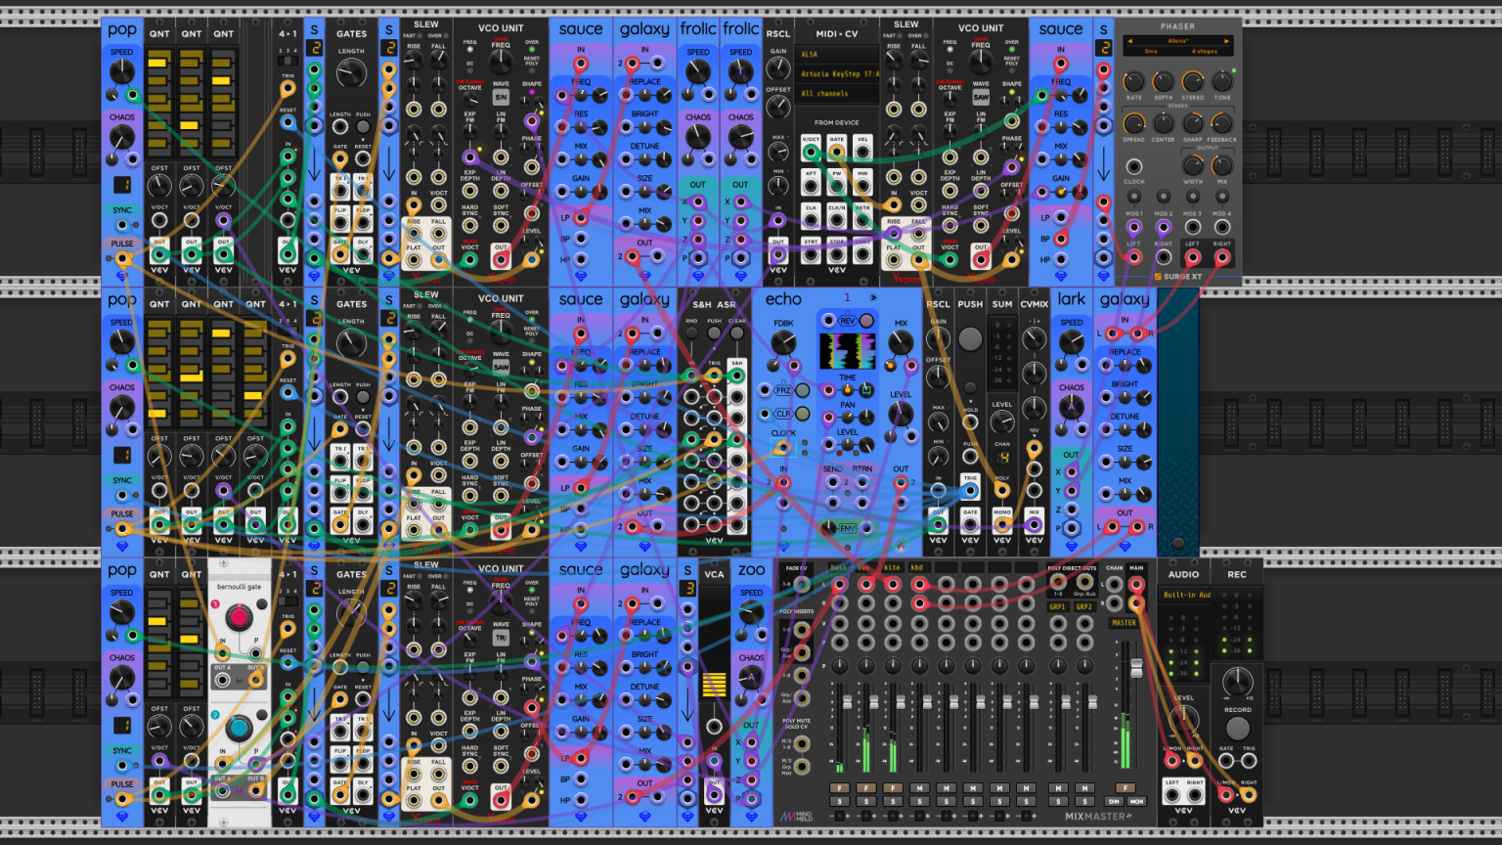This screenshot has width=1502, height=845.
Task: Open the Aliens preset menu on Phaser
Action: coord(1178,41)
